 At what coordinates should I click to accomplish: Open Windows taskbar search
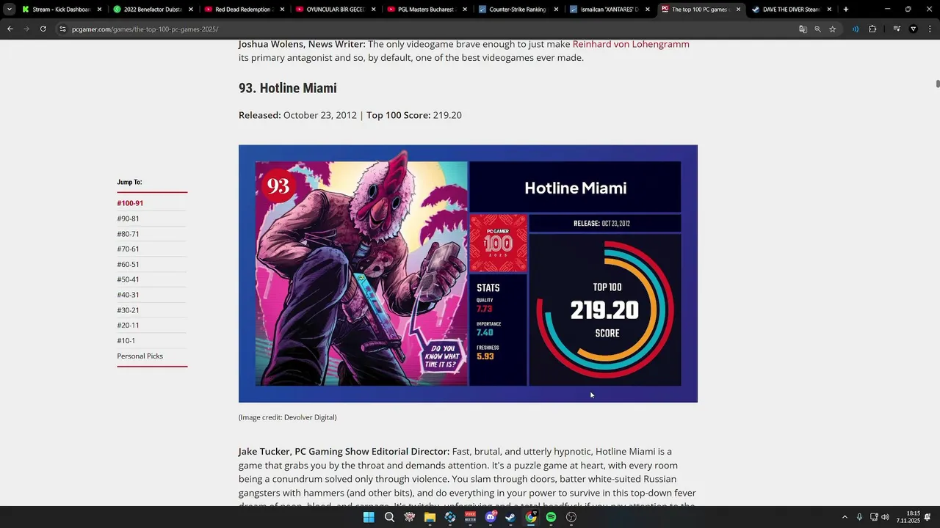point(389,517)
